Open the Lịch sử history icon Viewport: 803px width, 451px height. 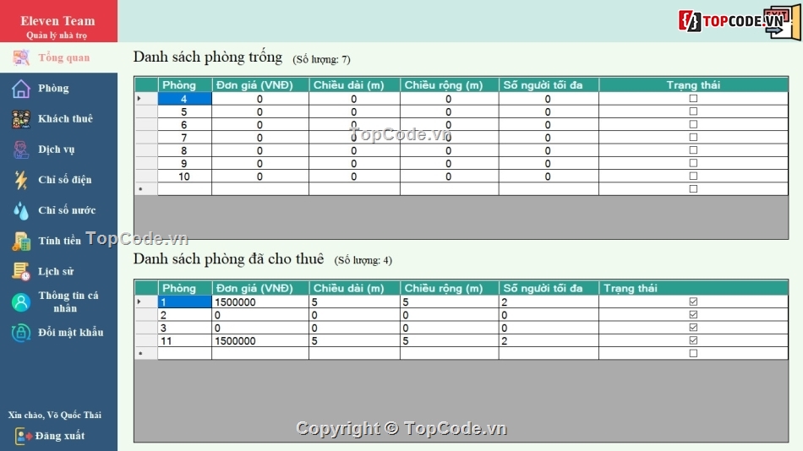[x=21, y=271]
